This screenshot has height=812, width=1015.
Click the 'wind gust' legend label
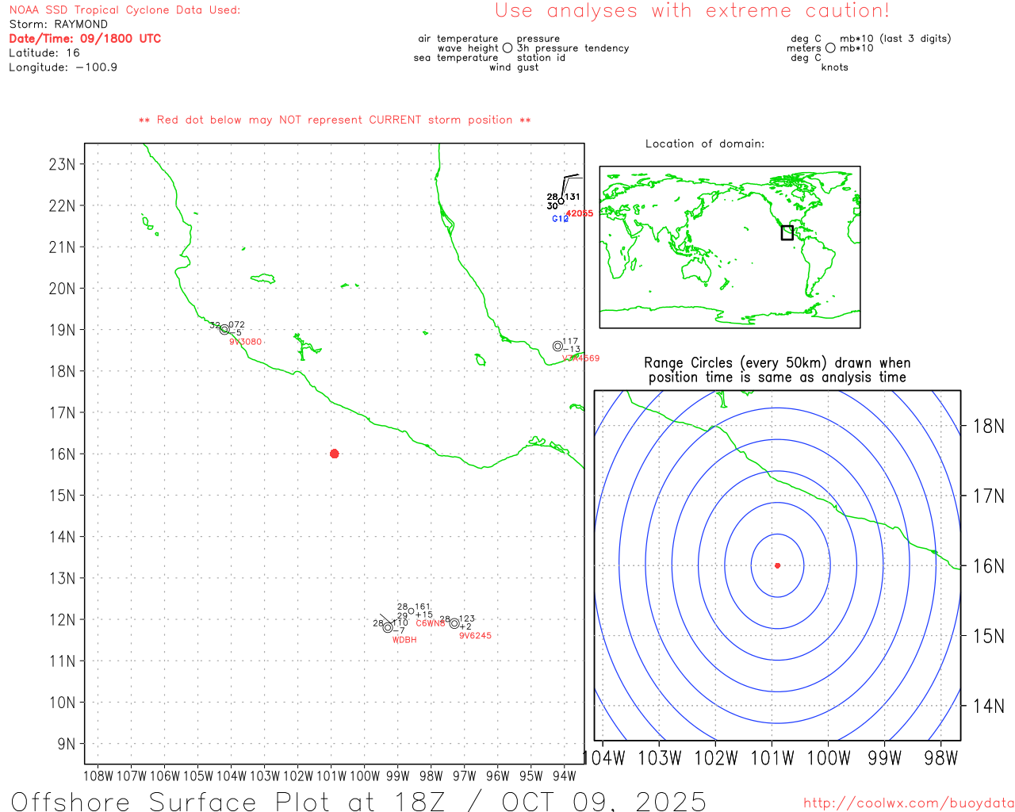pos(514,67)
